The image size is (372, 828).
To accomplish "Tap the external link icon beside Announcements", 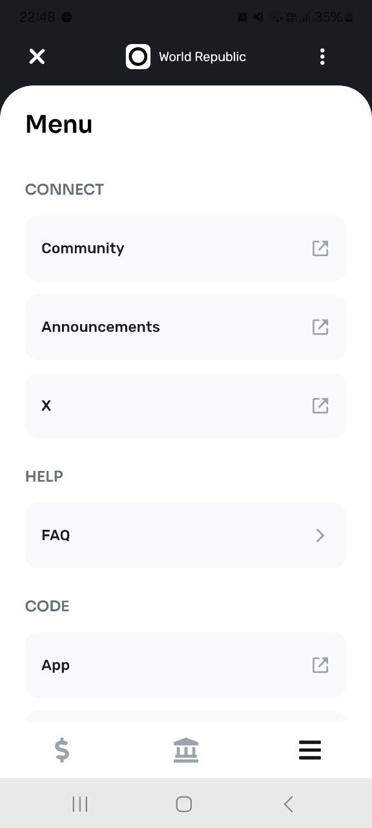I will point(320,327).
